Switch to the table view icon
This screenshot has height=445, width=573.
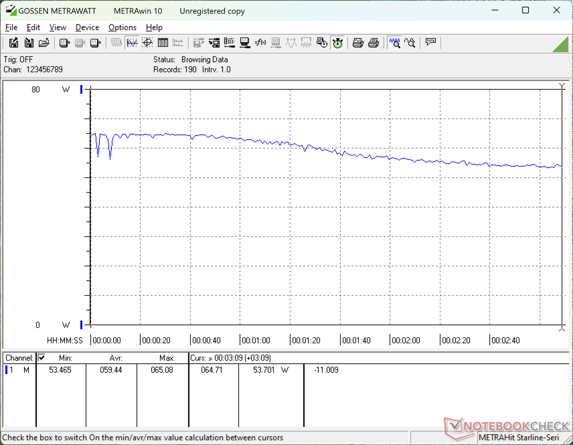click(163, 43)
